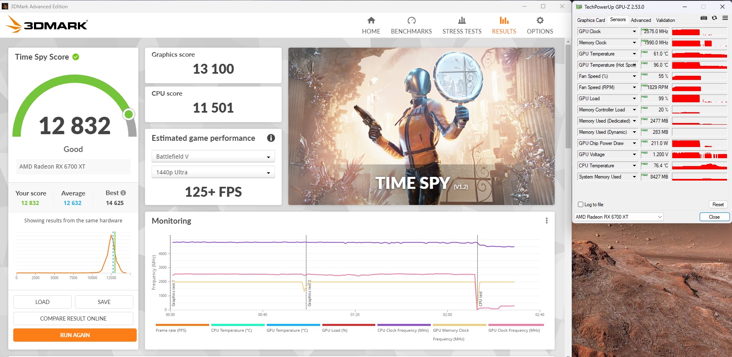
Task: Click the CPU score value 11 501
Action: click(213, 108)
